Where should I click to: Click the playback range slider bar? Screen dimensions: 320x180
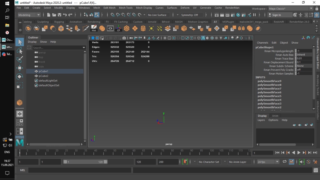click(x=85, y=162)
